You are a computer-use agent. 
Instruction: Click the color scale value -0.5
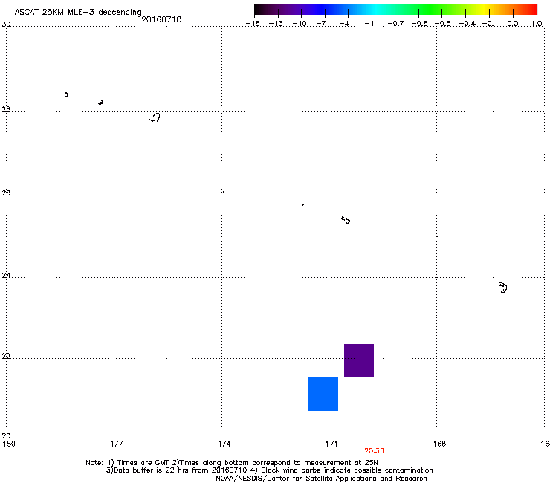[x=443, y=24]
